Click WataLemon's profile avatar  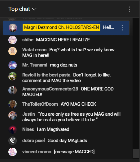click(x=12, y=51)
